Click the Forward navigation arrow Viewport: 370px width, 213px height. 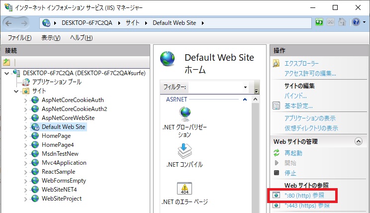(24, 23)
